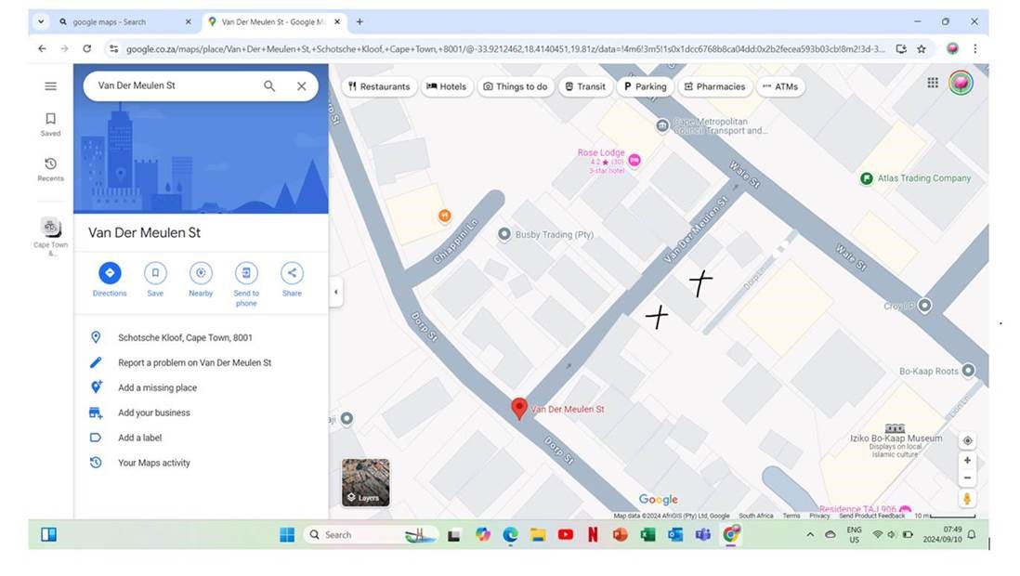Get Directions to Van Der Meulen St
Image resolution: width=1020 pixels, height=576 pixels.
point(110,280)
